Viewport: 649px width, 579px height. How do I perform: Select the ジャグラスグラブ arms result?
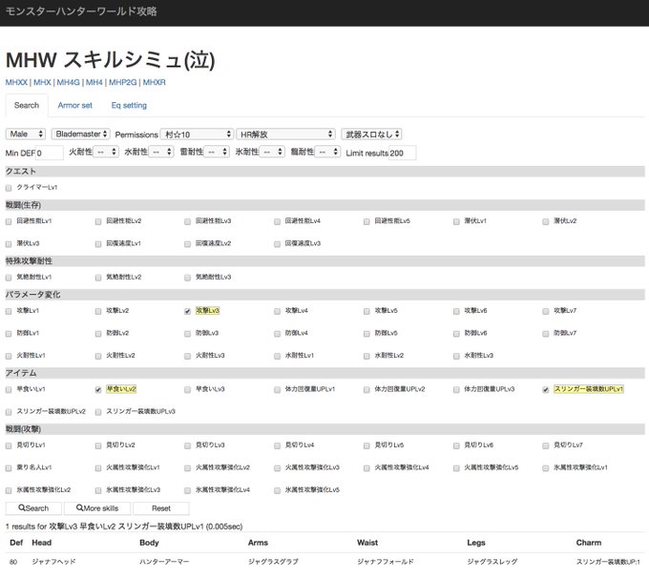coord(273,562)
